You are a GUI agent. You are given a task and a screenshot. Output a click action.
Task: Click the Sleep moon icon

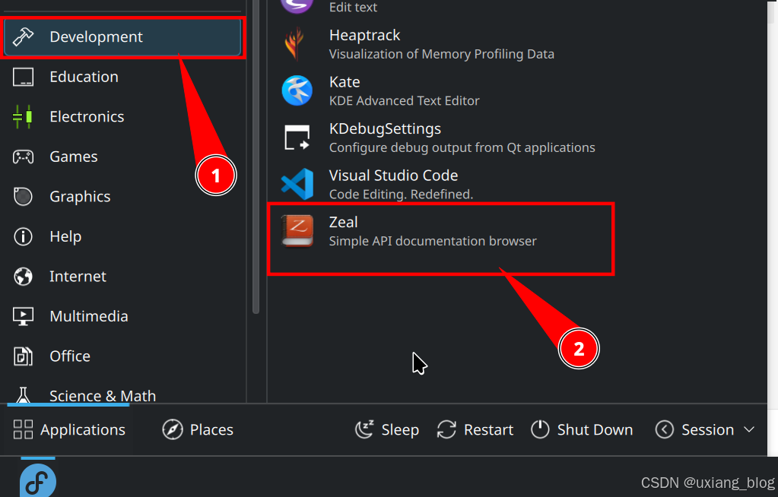click(365, 429)
